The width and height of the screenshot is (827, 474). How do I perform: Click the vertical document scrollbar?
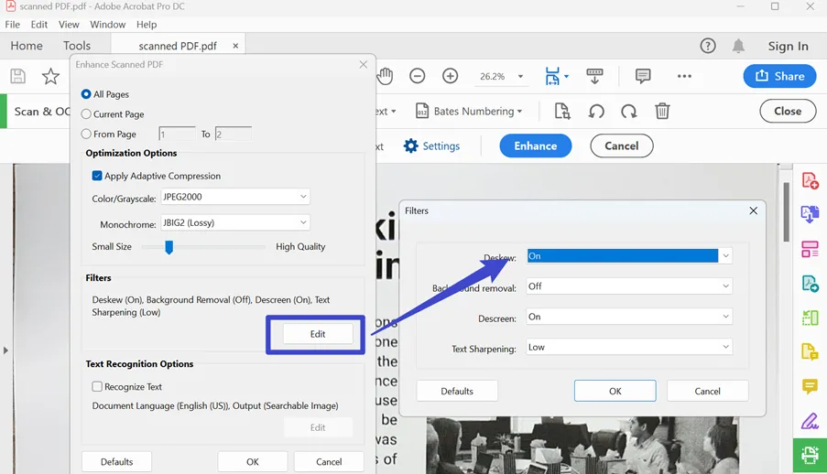pos(786,212)
